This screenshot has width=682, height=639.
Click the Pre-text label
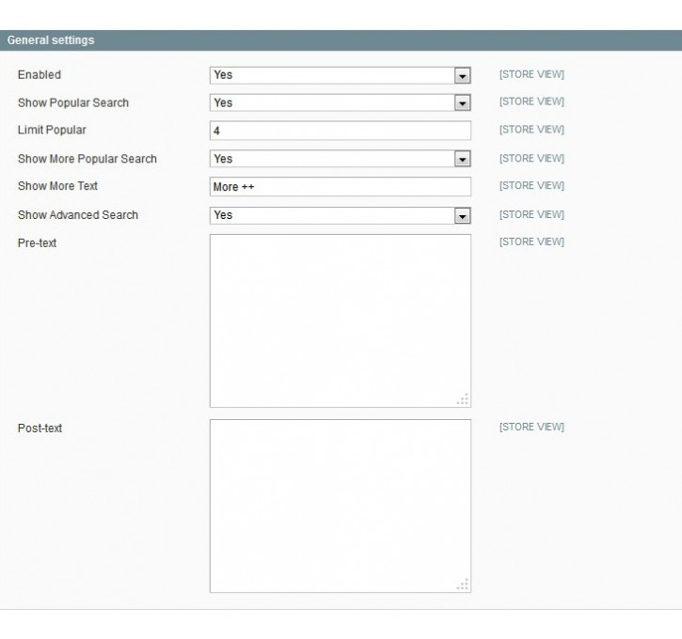pos(37,242)
